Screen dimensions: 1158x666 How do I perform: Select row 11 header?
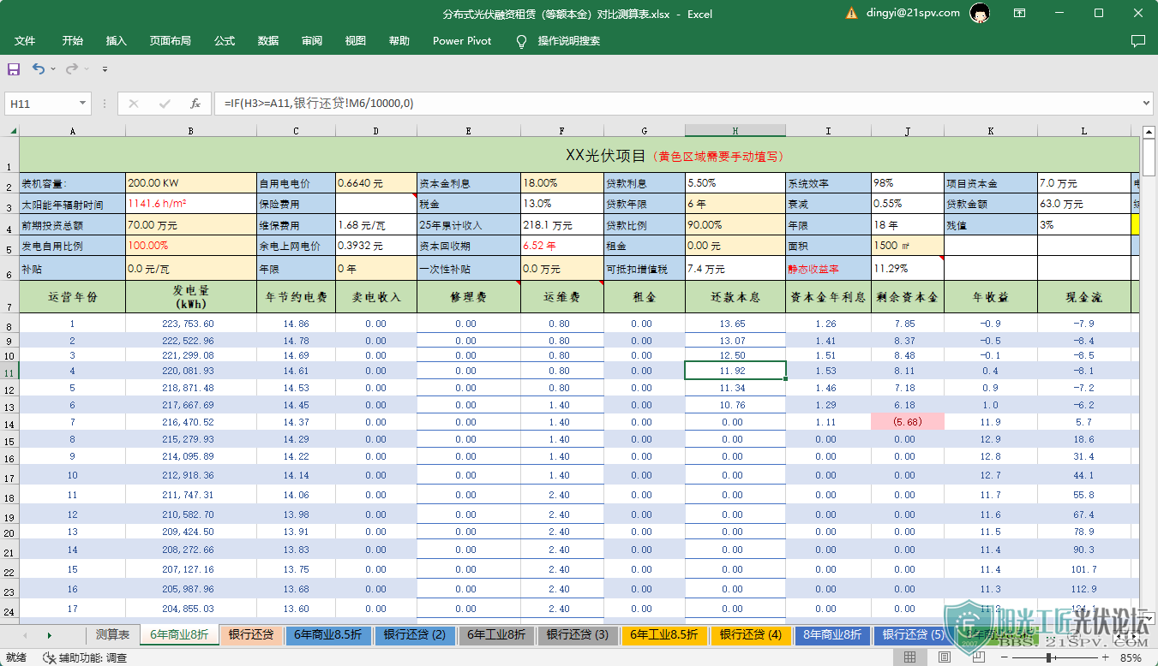[9, 372]
